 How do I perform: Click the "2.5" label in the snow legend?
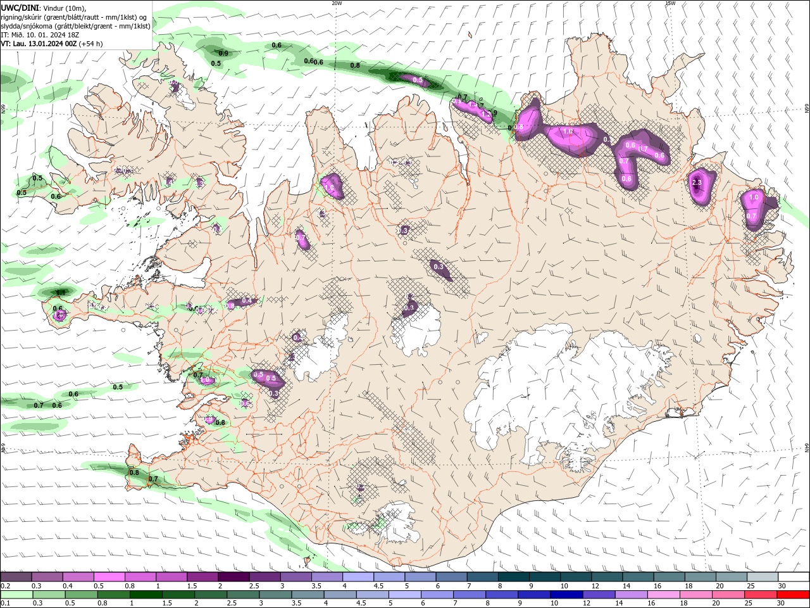click(x=254, y=586)
